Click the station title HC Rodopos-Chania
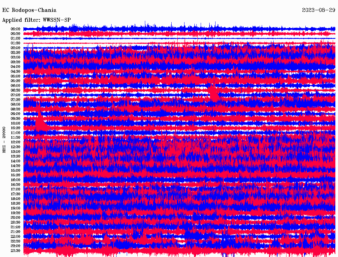The width and height of the screenshot is (338, 257). pyautogui.click(x=29, y=11)
